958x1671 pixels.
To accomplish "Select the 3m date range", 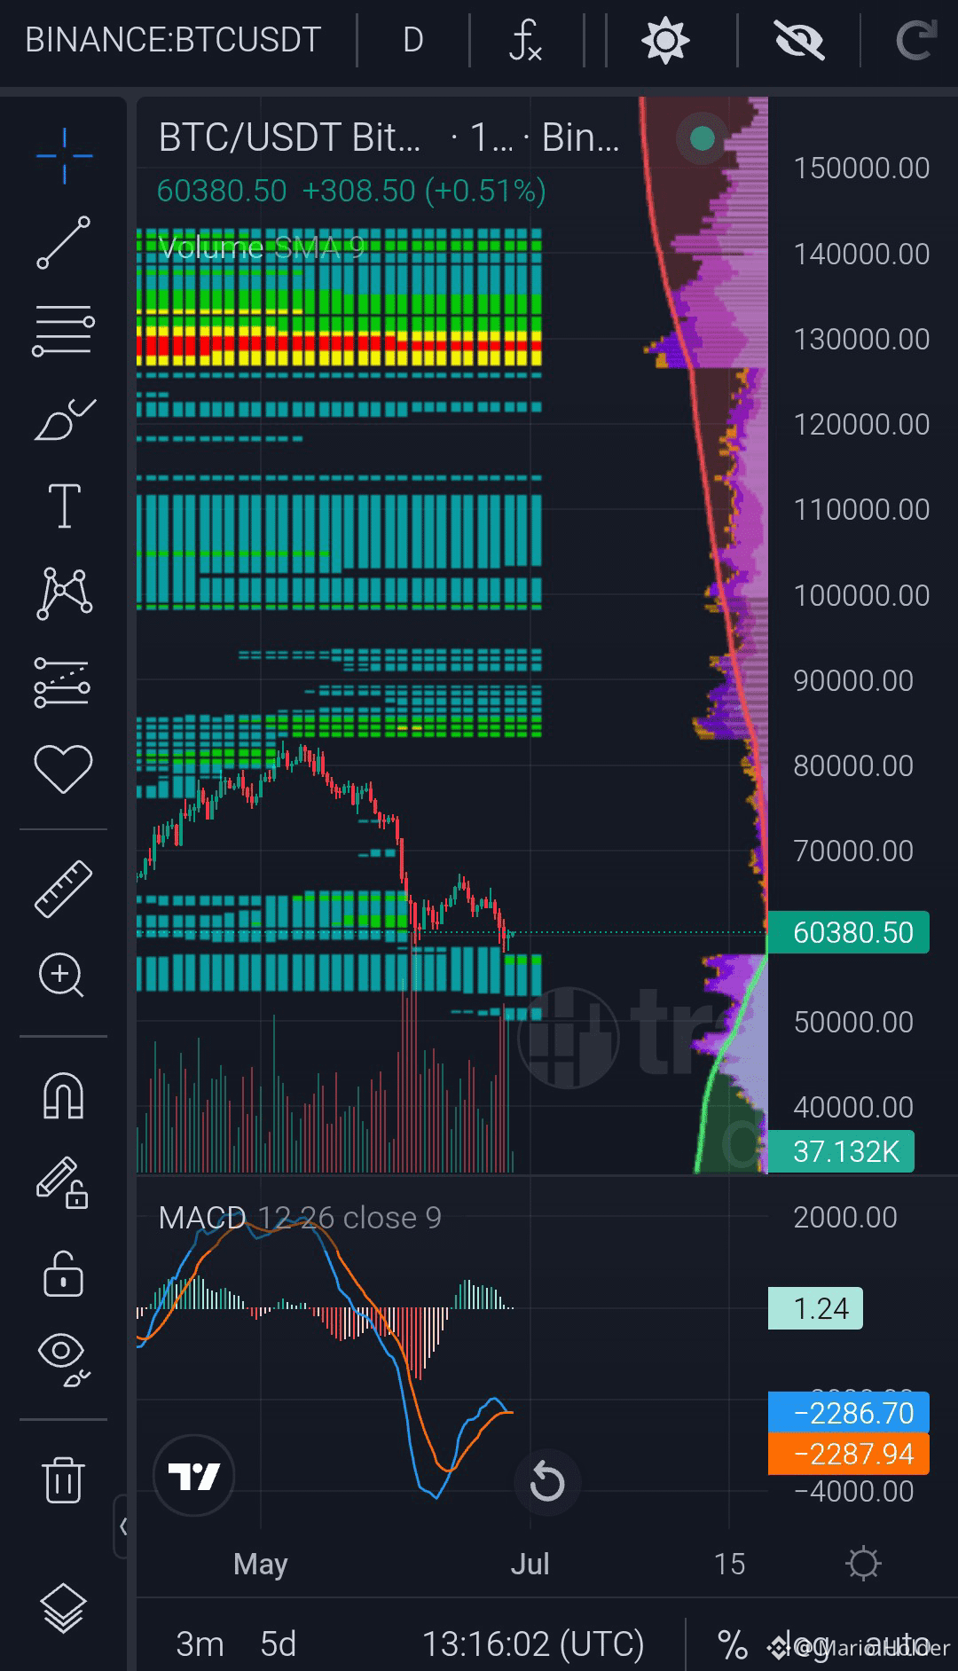I will [x=200, y=1644].
